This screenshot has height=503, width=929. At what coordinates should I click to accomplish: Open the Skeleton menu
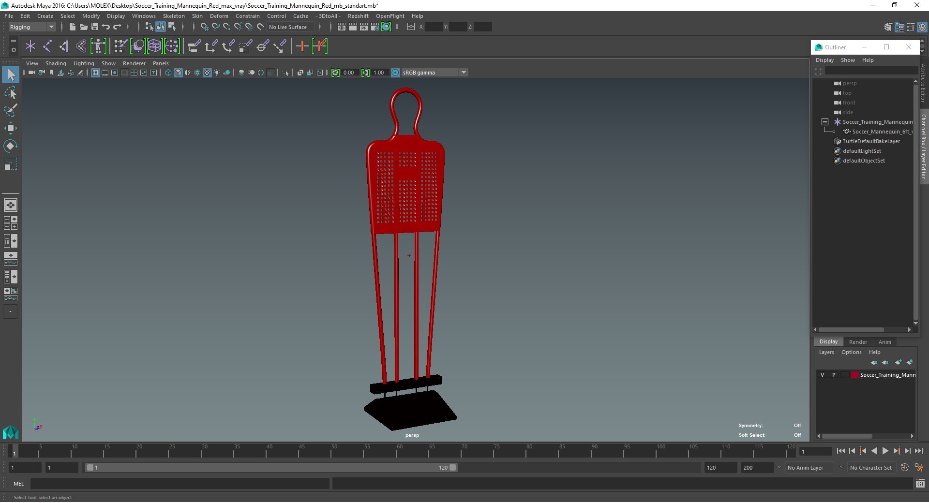pos(174,16)
